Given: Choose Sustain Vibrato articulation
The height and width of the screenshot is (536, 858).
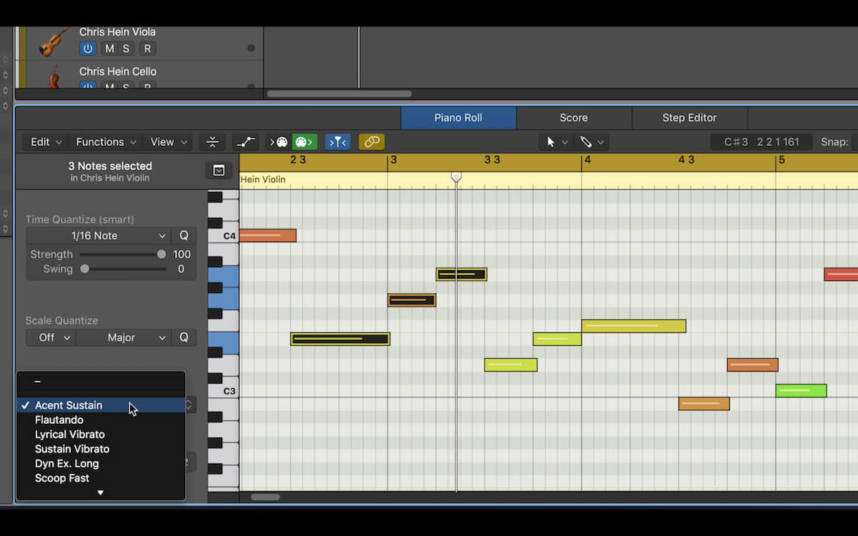Looking at the screenshot, I should [101, 449].
